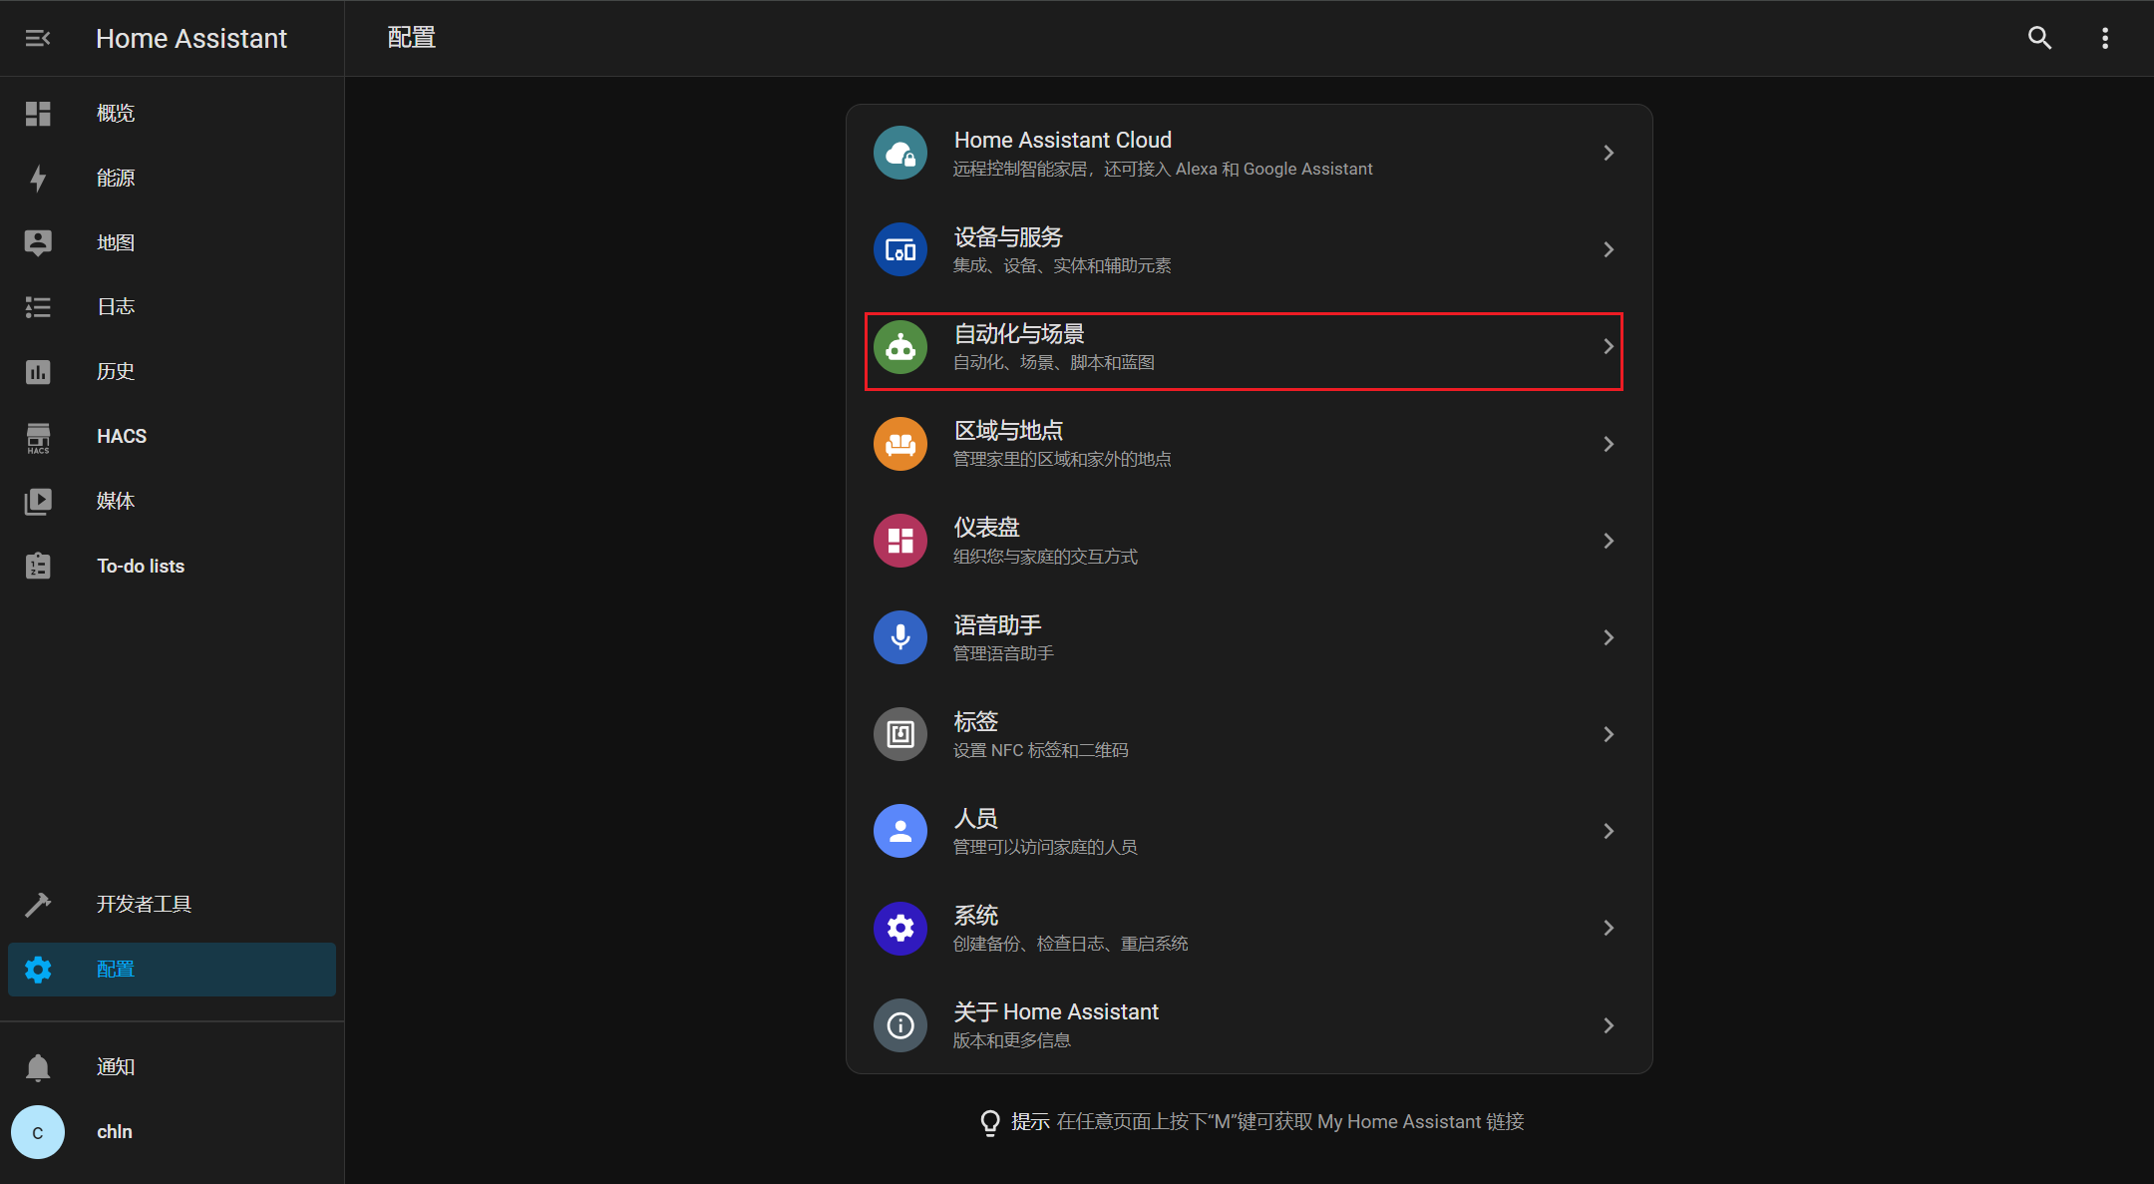Expand 自动化与场景 via its chevron

click(x=1609, y=346)
